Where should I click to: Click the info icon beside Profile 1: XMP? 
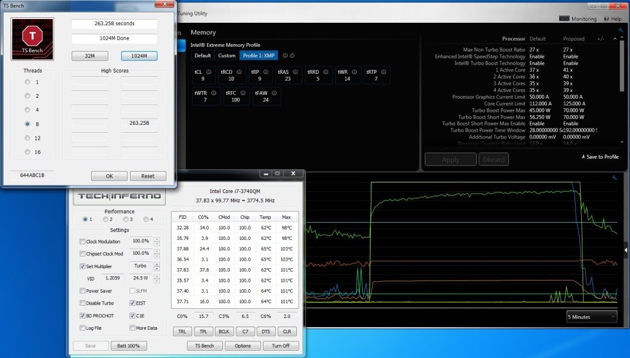(x=285, y=55)
